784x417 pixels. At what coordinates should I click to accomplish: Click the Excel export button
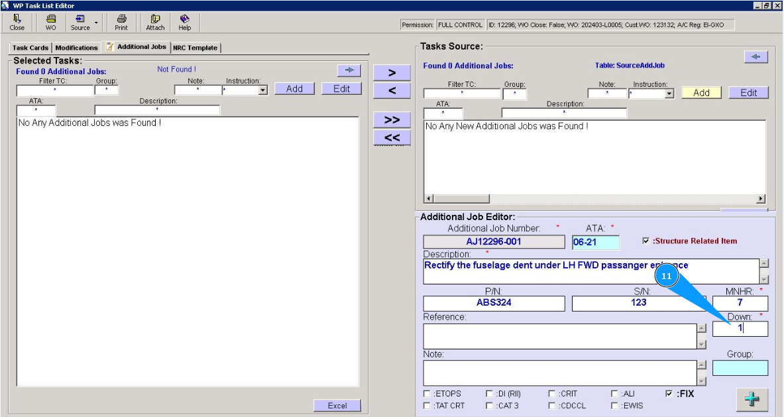click(x=337, y=406)
